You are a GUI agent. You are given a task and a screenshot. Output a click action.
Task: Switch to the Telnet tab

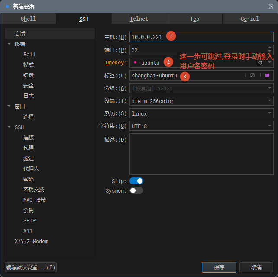[x=139, y=19]
